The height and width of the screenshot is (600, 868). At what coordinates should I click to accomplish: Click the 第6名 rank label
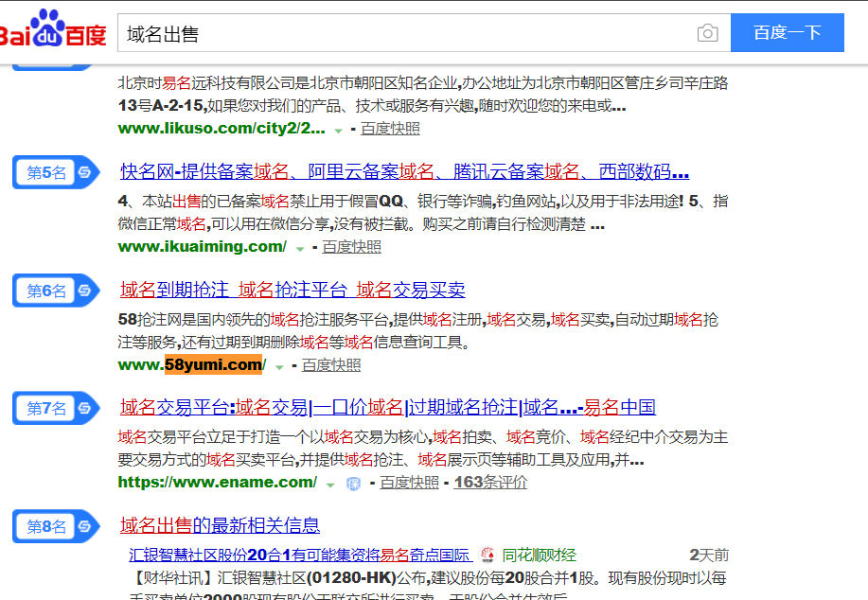click(46, 290)
